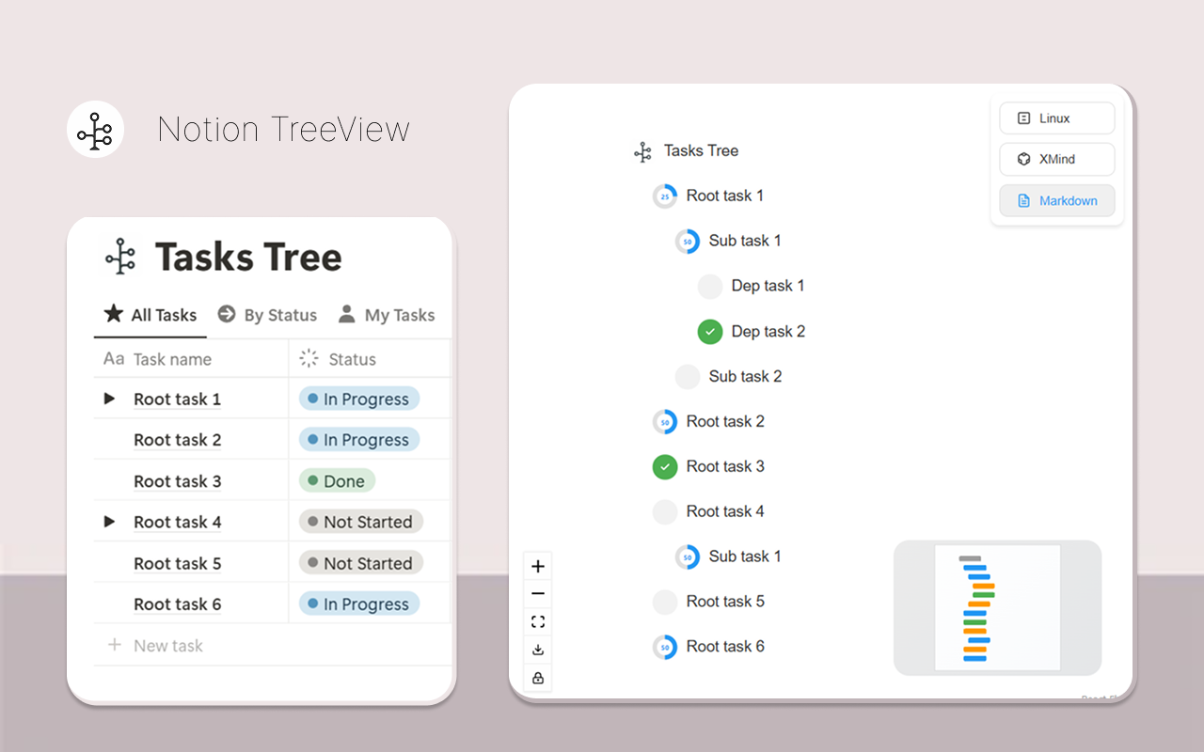Viewport: 1204px width, 752px height.
Task: Click the progress ring of Root task 2 node
Action: 665,422
